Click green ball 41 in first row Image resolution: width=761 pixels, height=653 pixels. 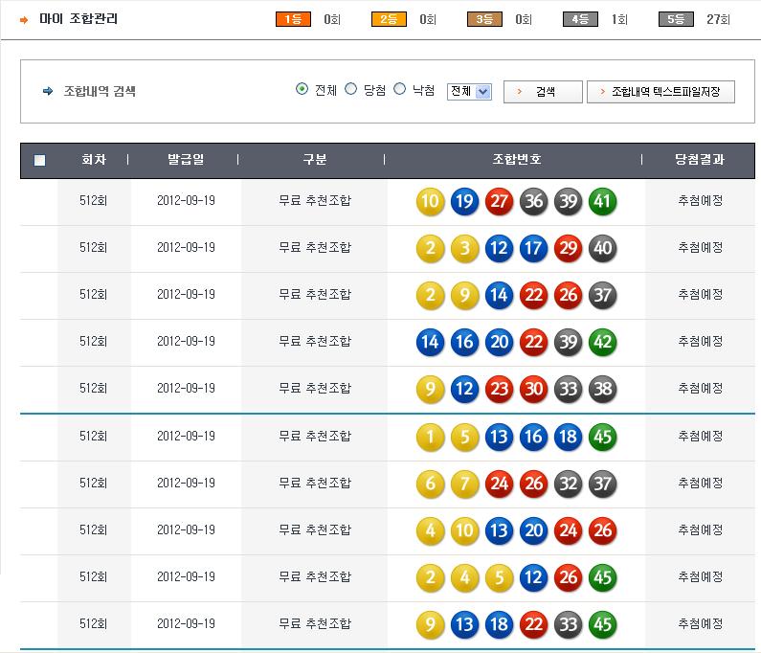pyautogui.click(x=602, y=201)
